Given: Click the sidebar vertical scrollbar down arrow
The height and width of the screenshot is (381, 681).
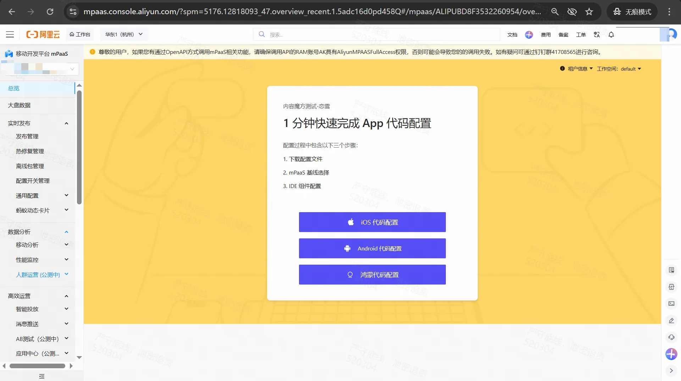Looking at the screenshot, I should [x=79, y=357].
